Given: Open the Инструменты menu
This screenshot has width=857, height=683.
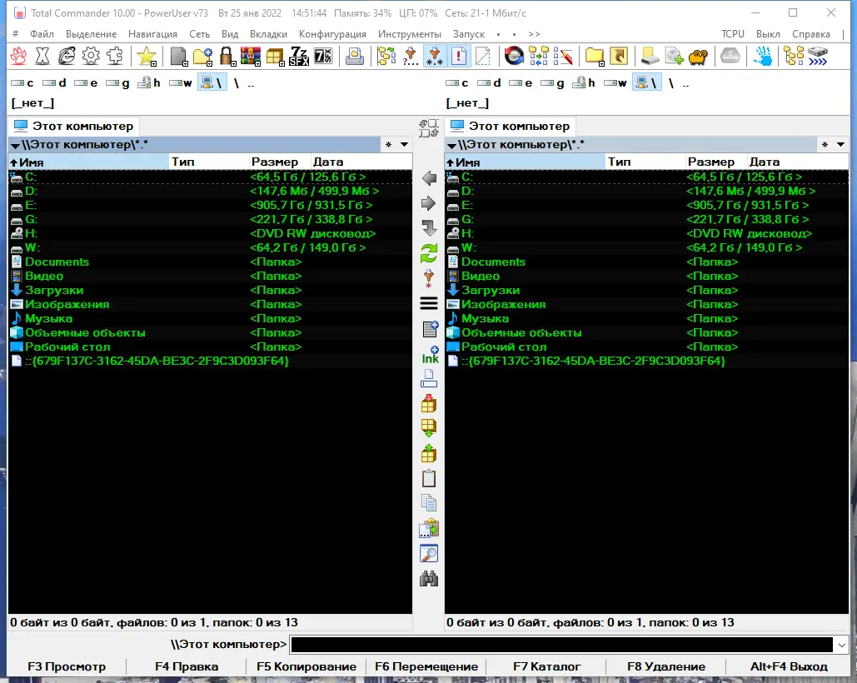Looking at the screenshot, I should 410,34.
